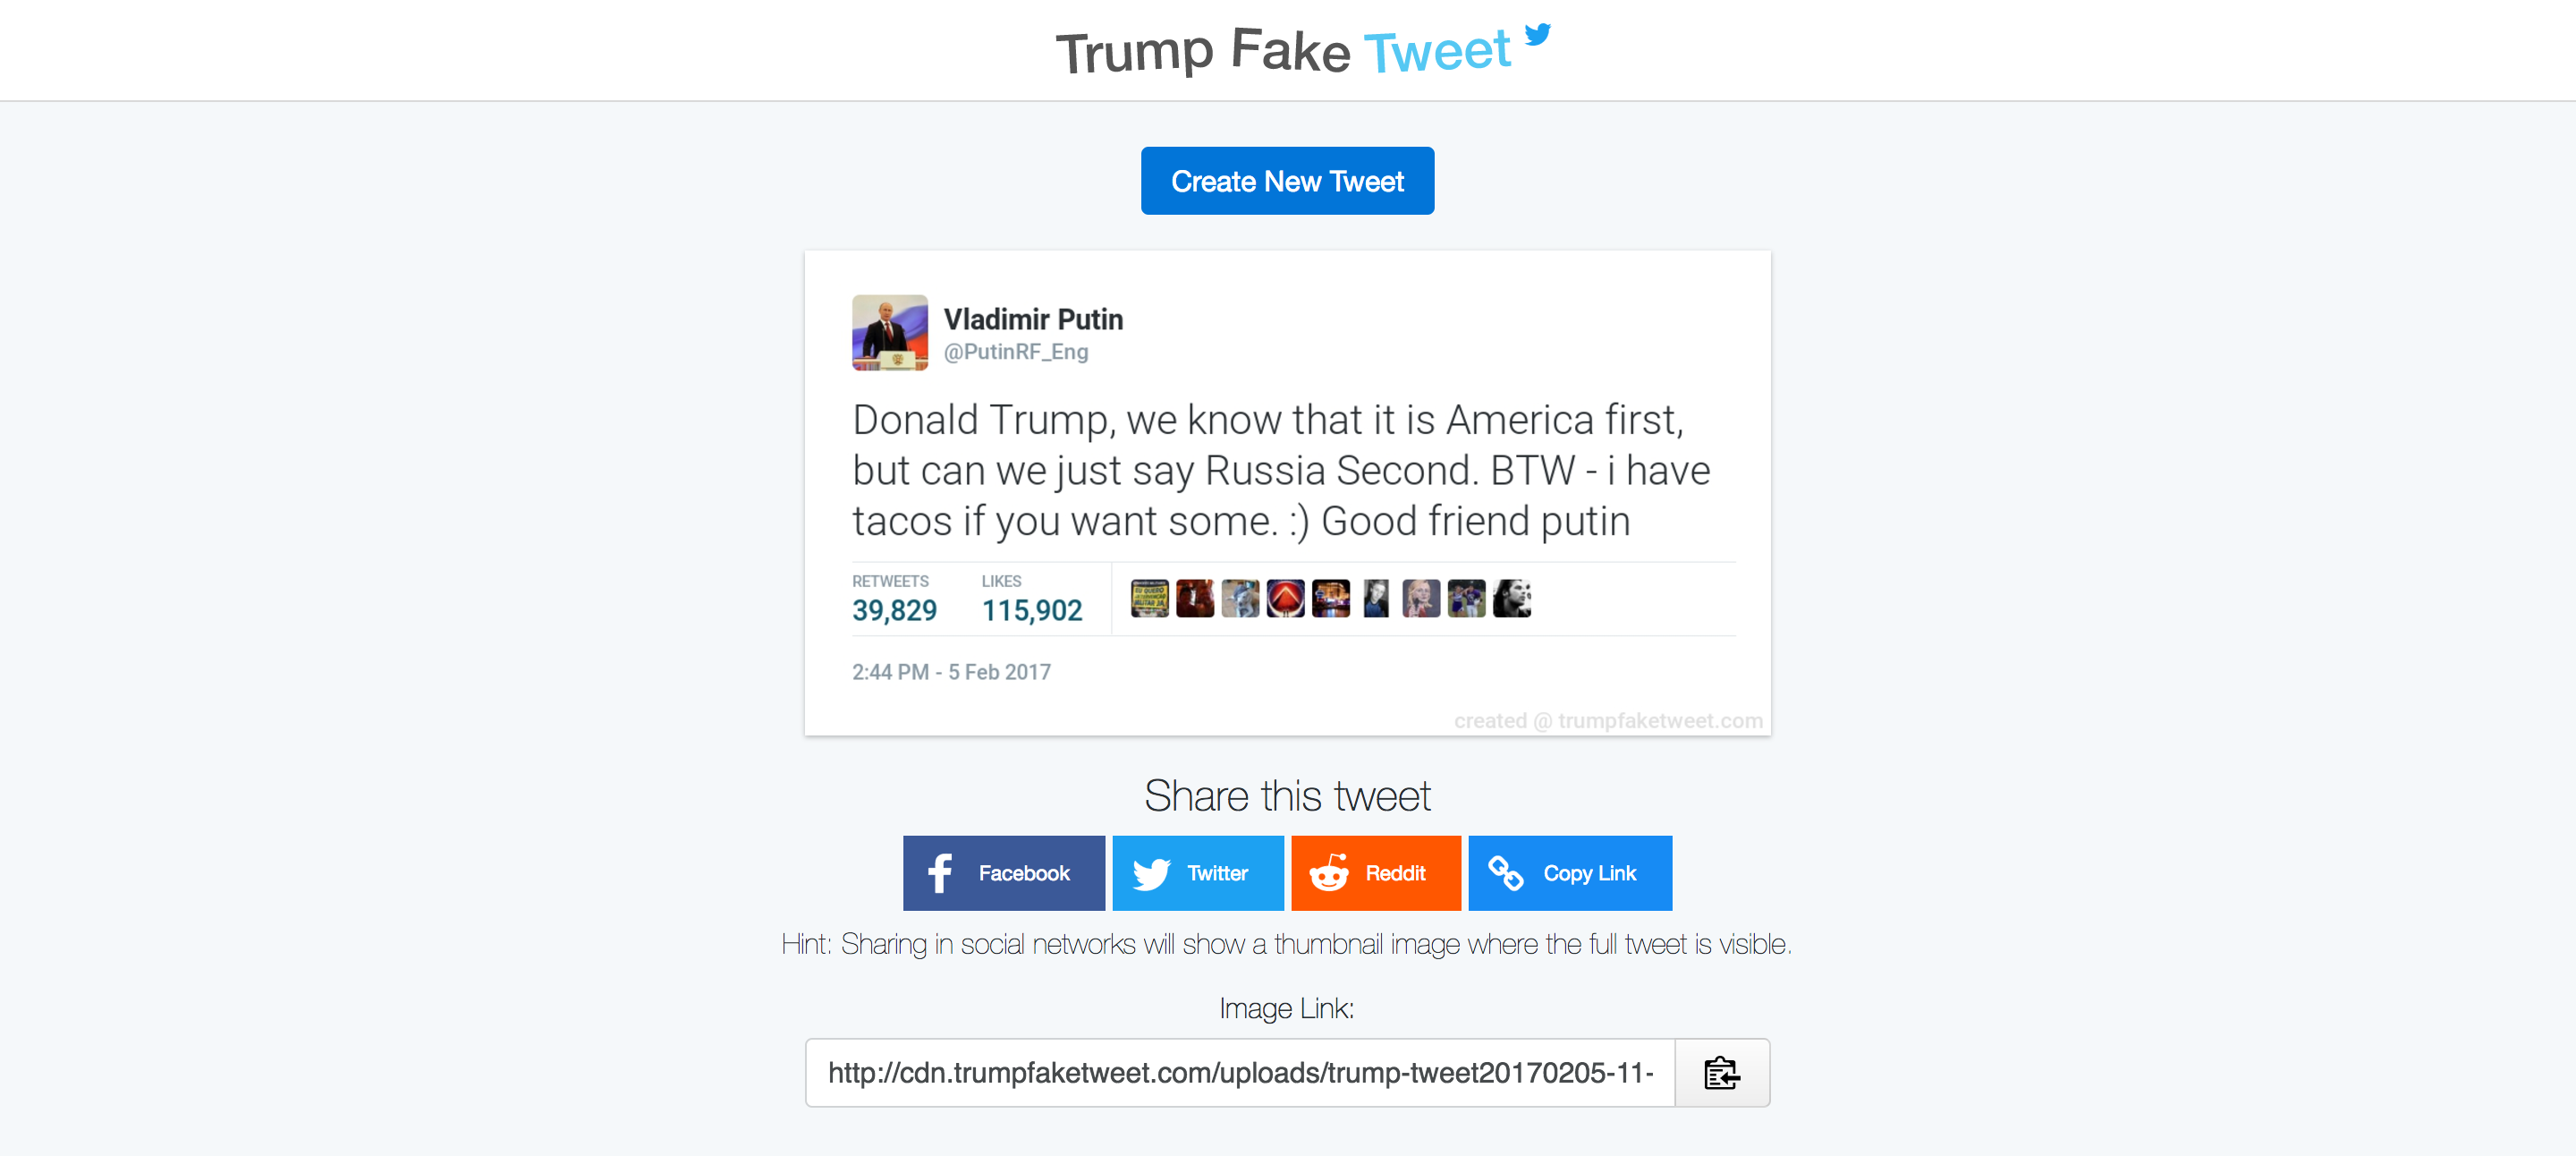Click the Twitter bird icon on the share button
This screenshot has width=2576, height=1156.
[1153, 872]
